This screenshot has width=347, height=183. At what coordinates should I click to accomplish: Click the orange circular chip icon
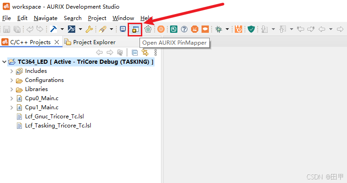pos(161,29)
